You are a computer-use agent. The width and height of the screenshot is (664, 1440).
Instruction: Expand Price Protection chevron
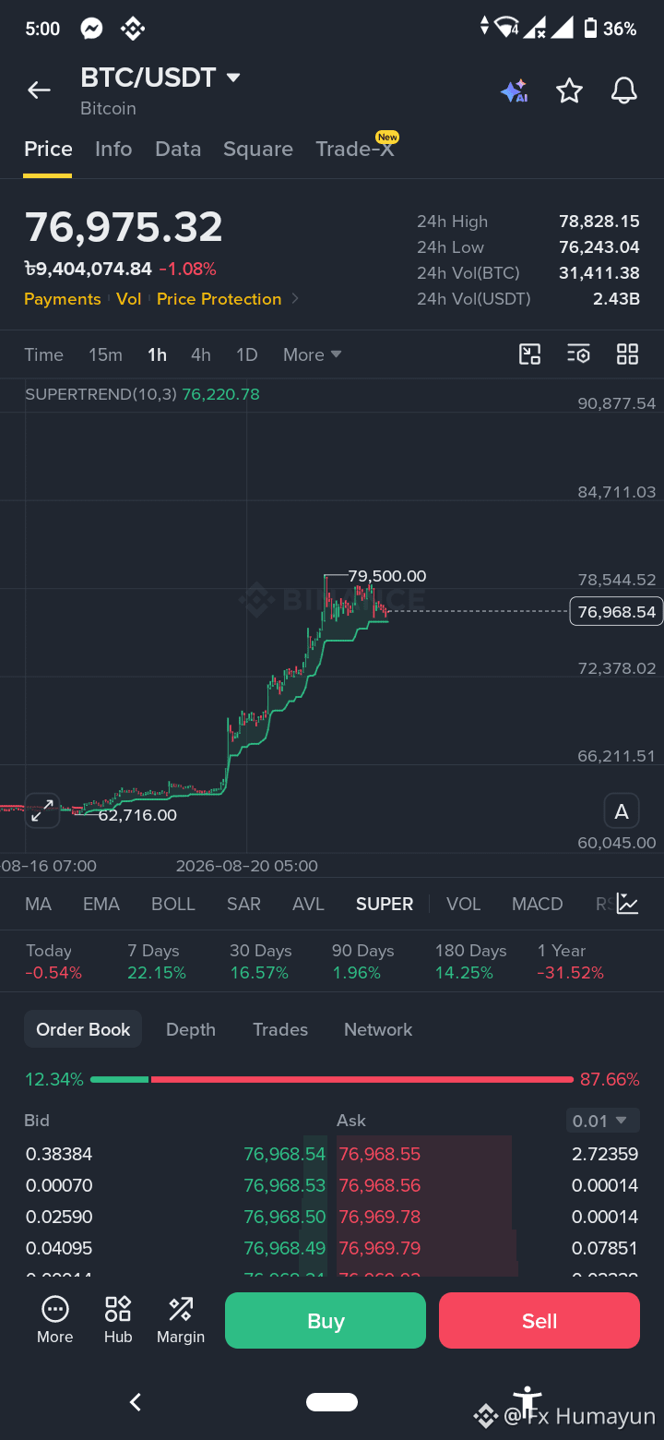coord(295,299)
